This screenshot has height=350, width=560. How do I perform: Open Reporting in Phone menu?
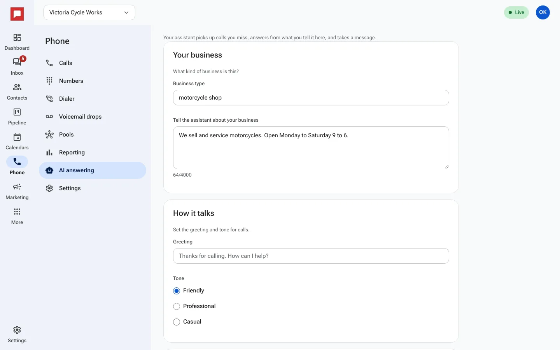(x=93, y=152)
